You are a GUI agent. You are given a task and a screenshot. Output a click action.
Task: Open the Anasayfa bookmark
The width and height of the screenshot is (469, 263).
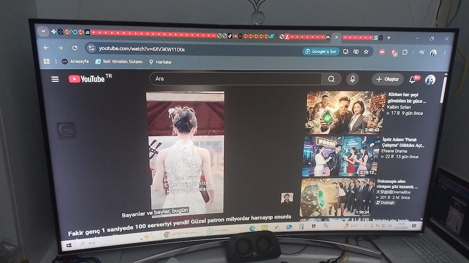click(x=76, y=62)
